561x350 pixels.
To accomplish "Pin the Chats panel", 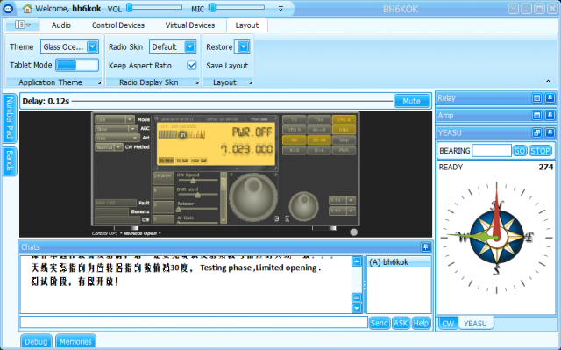I will tap(425, 247).
